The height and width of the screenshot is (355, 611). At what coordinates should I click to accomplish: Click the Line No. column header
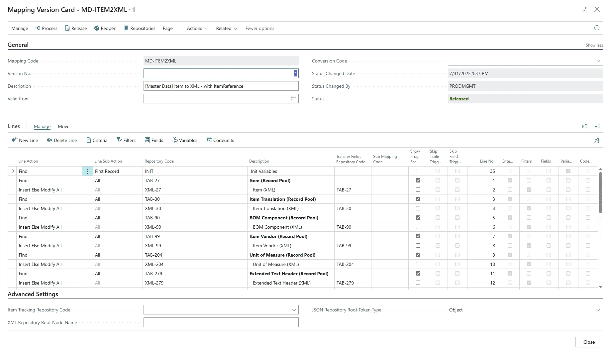487,161
